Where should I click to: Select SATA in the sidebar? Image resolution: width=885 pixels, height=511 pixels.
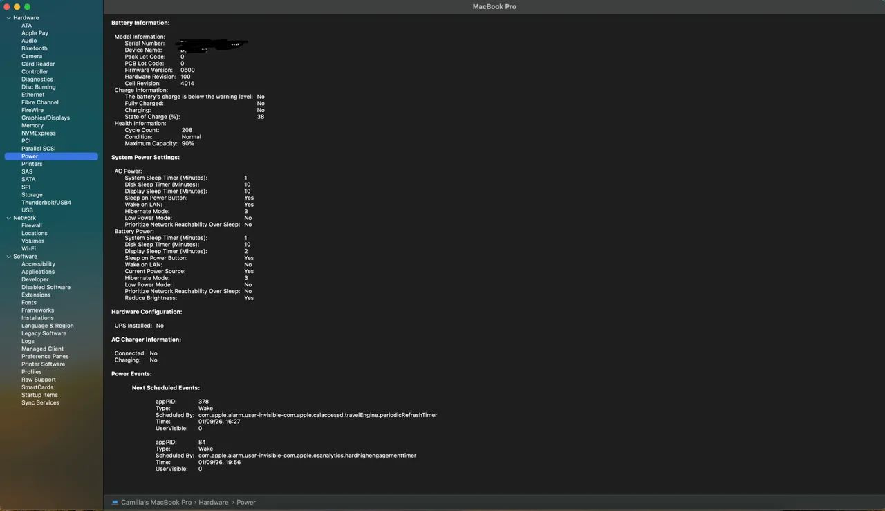(28, 179)
